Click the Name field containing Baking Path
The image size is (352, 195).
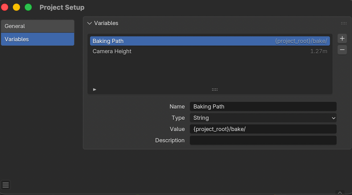263,107
